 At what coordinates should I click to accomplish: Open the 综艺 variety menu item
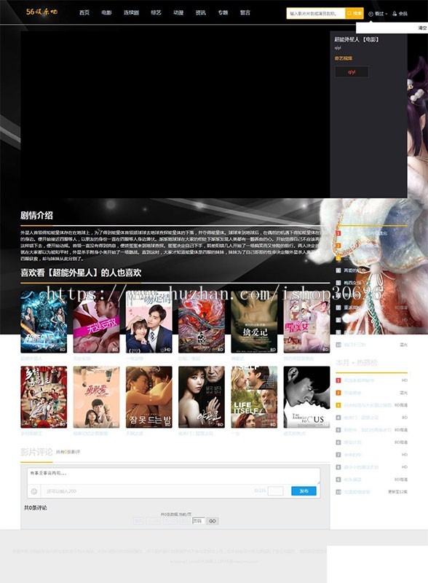[x=156, y=12]
